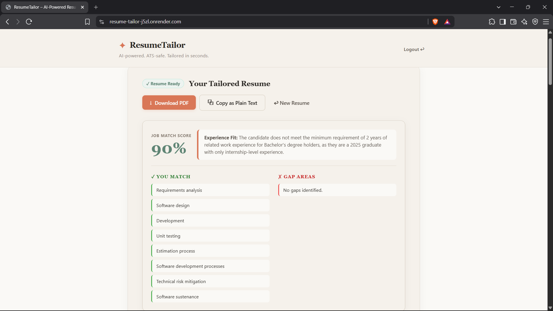This screenshot has width=553, height=311.
Task: Click the ResumeTailor star logo
Action: [122, 45]
